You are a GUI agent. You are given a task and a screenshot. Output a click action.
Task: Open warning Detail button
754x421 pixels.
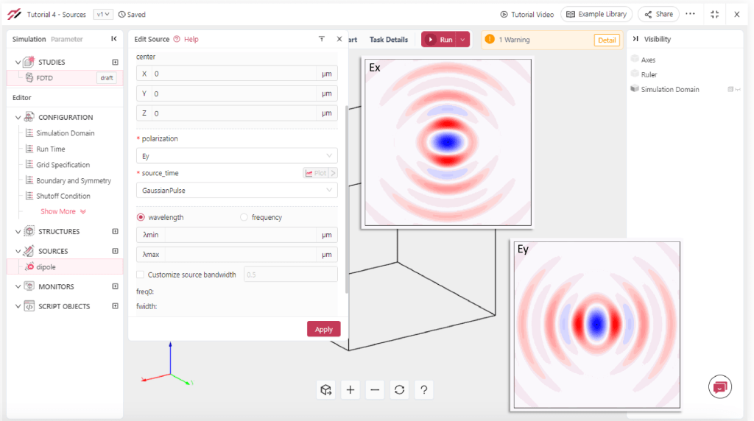pyautogui.click(x=607, y=40)
